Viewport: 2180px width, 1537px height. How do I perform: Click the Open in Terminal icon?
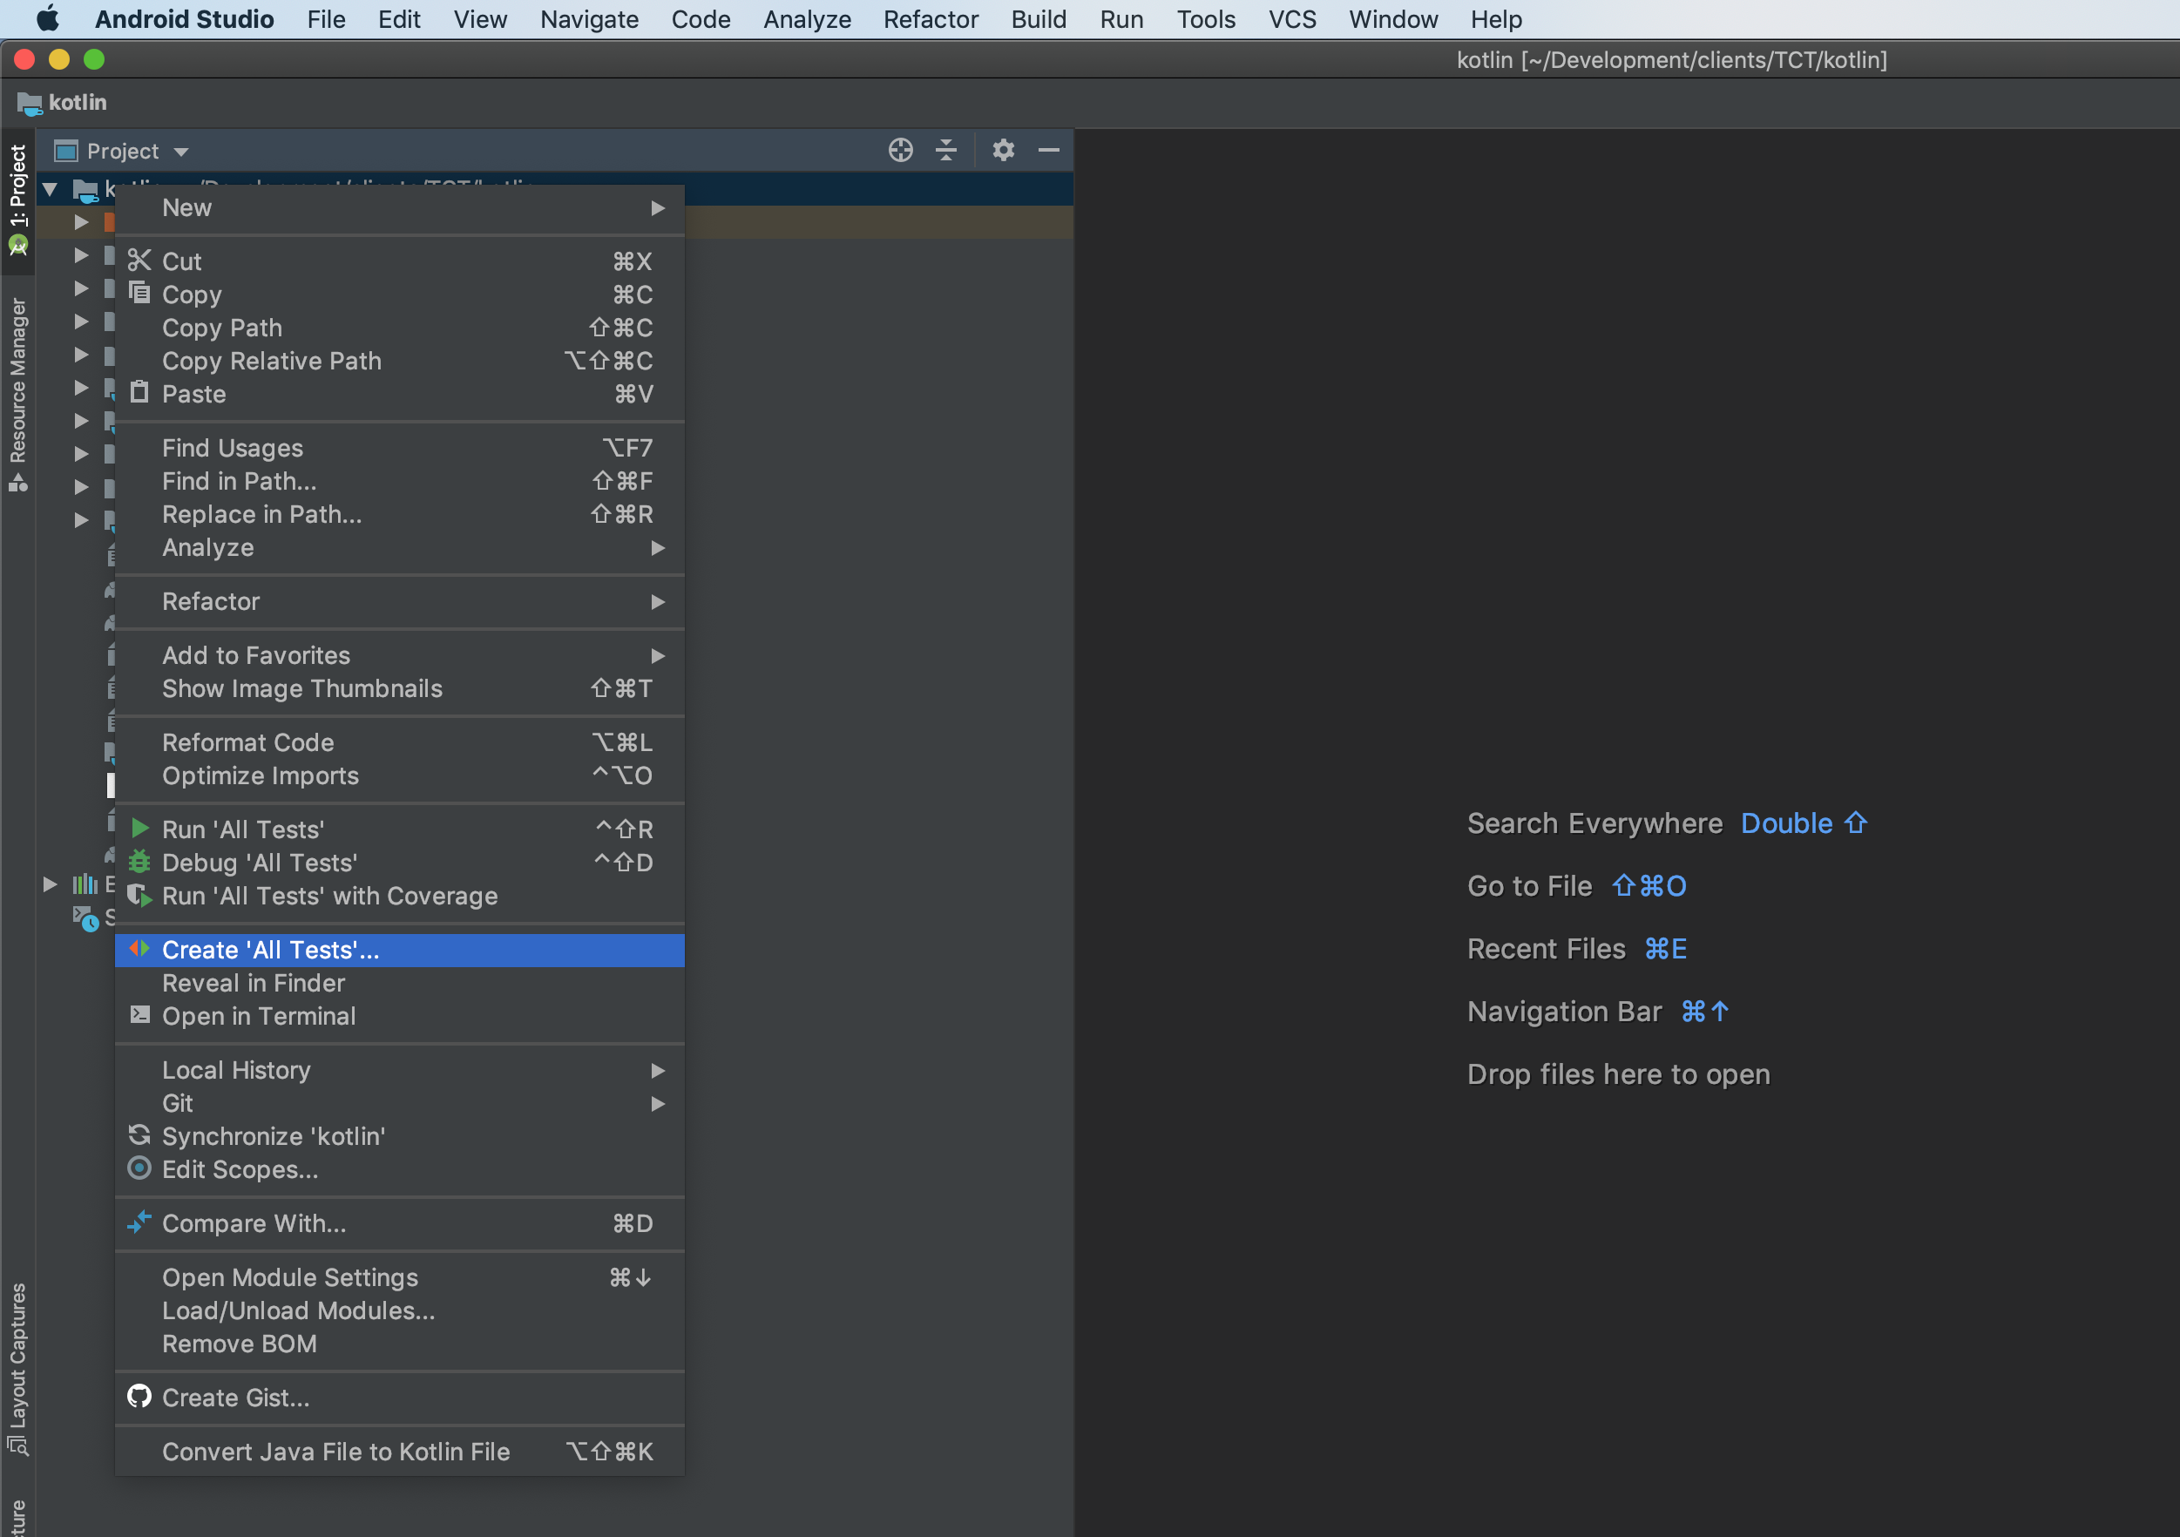coord(139,1015)
